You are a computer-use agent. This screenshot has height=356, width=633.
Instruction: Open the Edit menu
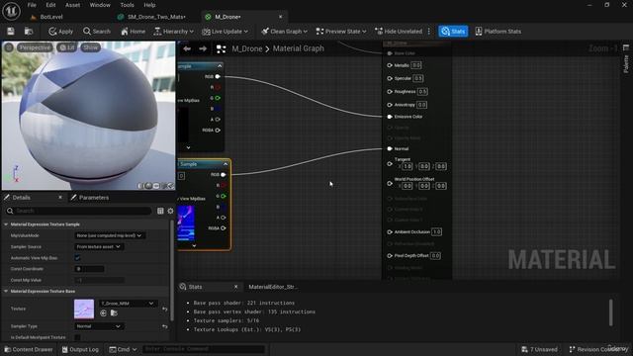50,5
